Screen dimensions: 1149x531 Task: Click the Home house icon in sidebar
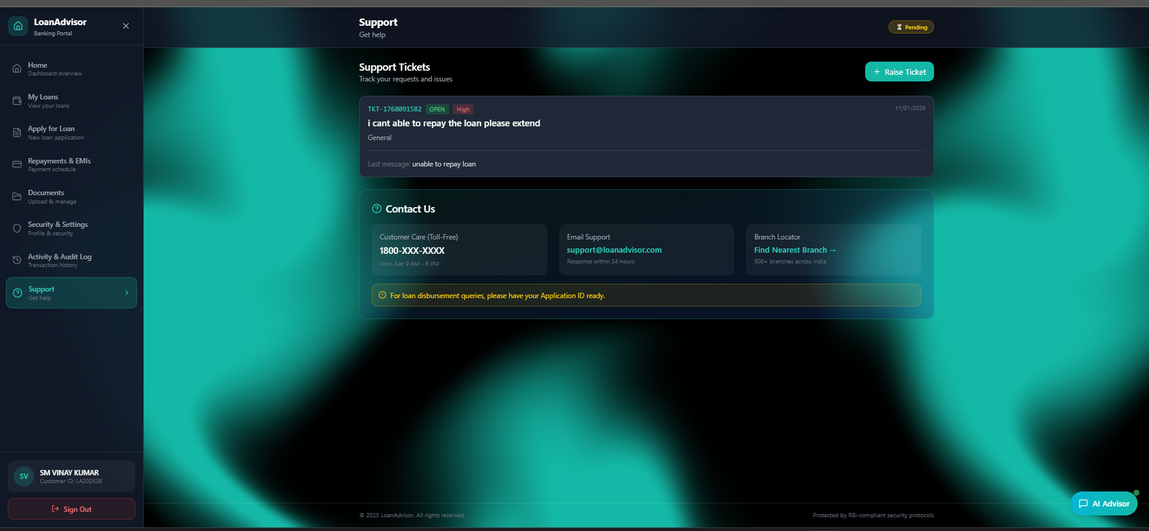17,68
